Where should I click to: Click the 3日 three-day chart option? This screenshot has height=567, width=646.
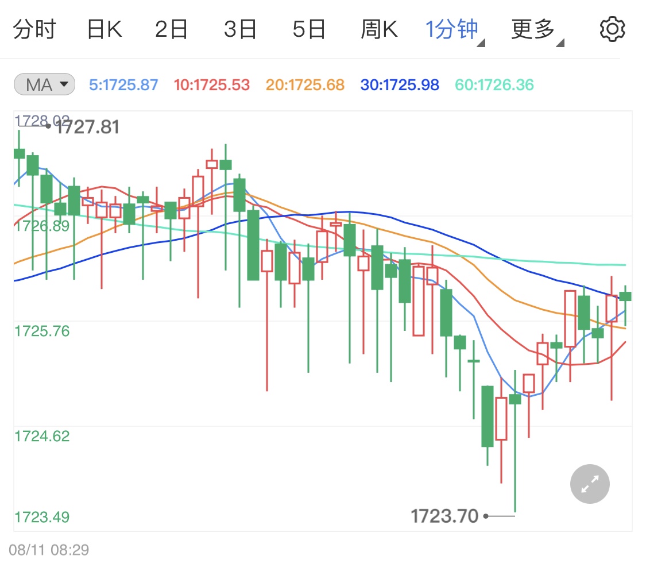point(241,28)
